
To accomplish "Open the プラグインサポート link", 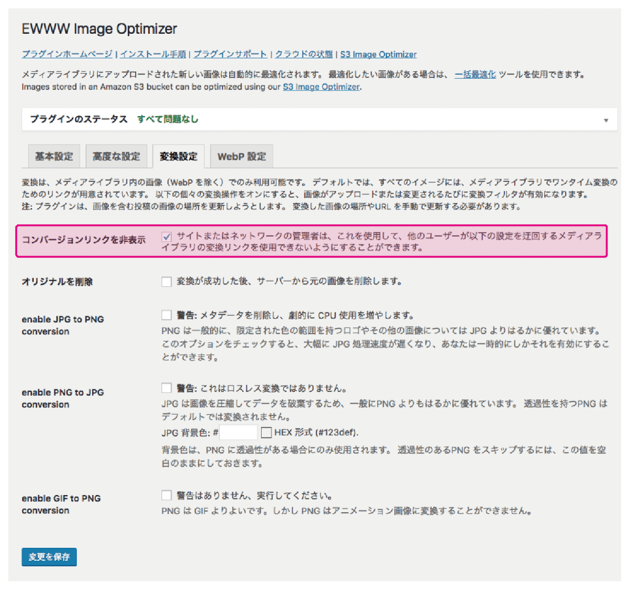I will pyautogui.click(x=230, y=54).
